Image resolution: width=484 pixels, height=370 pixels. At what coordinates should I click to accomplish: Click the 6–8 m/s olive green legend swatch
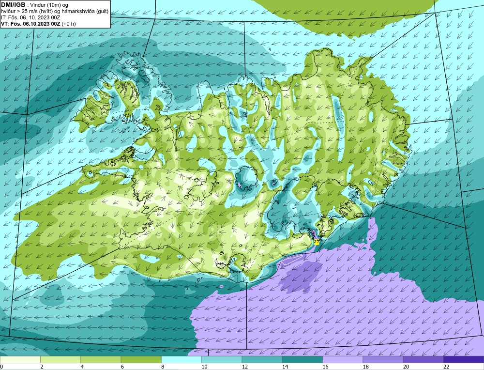coord(141,360)
